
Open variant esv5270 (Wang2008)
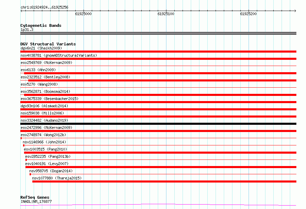pos(39,84)
